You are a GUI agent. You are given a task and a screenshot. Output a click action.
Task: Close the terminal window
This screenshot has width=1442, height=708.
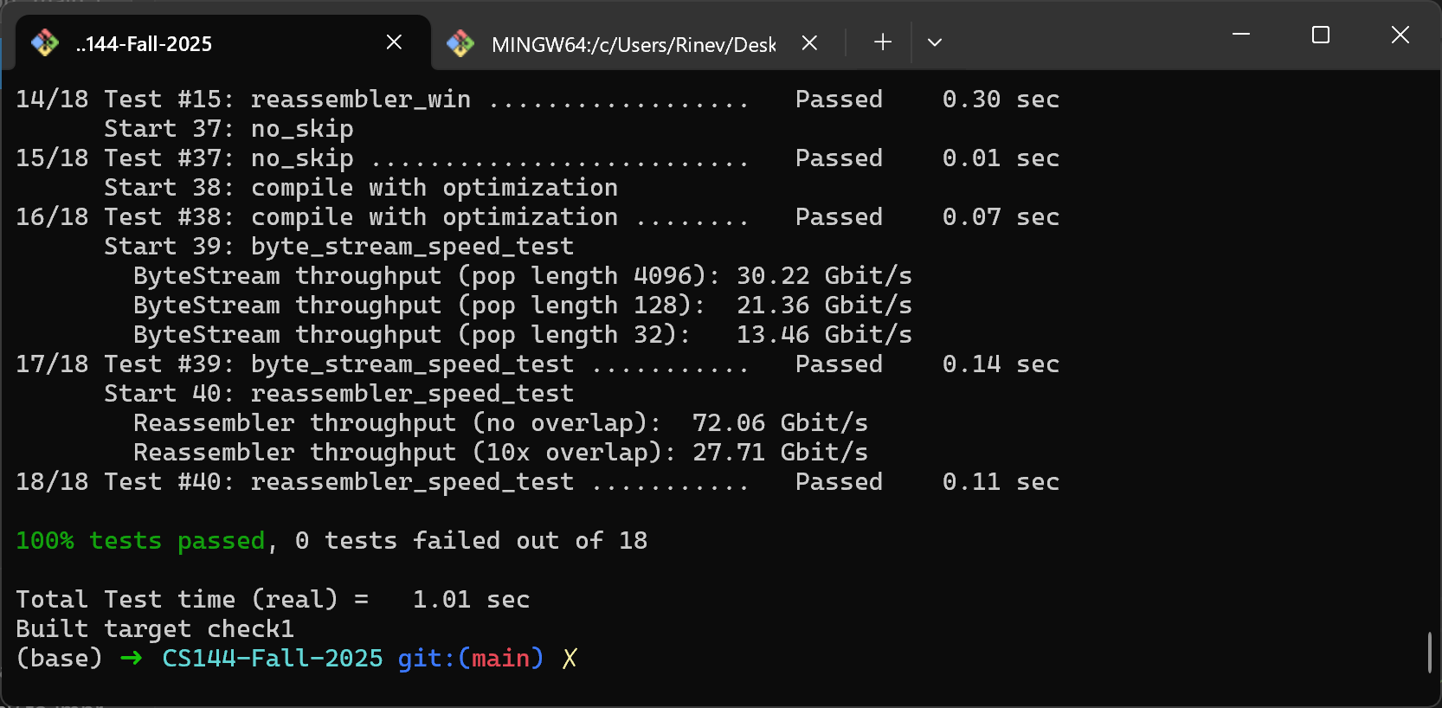pyautogui.click(x=1400, y=35)
